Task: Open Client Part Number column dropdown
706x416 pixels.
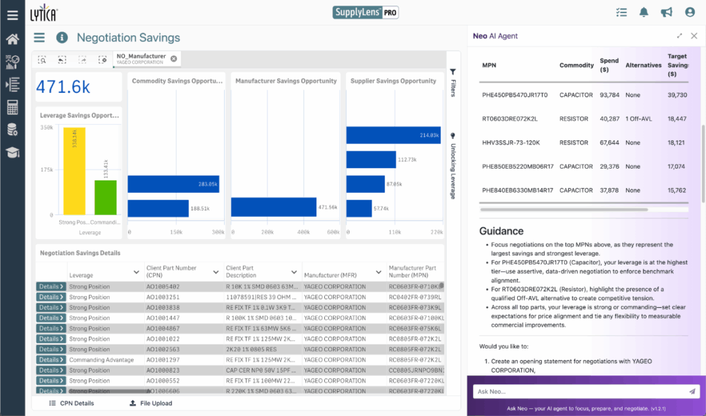Action: 216,273
